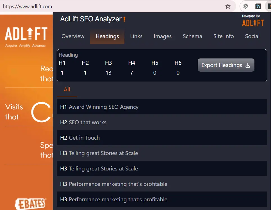Select the Headings tab
271x210 pixels.
(107, 36)
